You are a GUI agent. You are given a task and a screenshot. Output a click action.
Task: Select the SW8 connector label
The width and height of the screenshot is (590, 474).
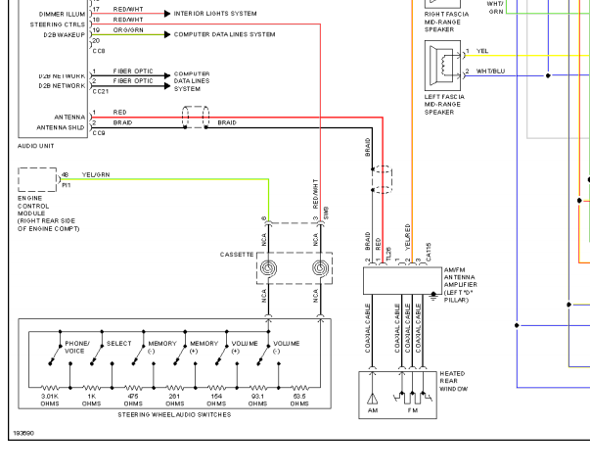(x=326, y=213)
